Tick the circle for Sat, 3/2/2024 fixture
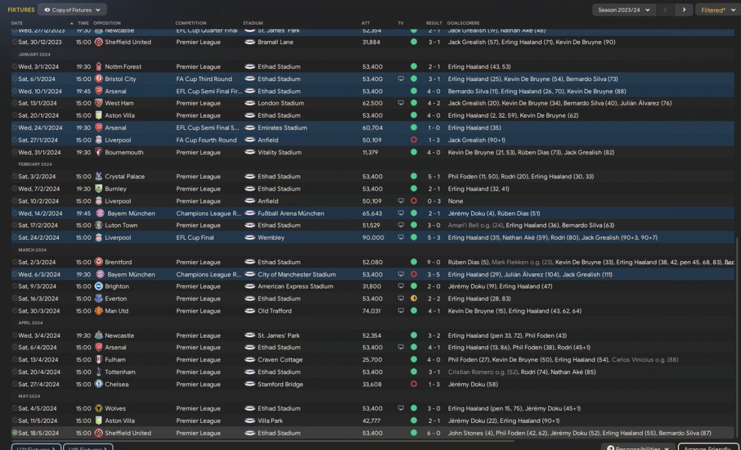The image size is (741, 450). click(x=14, y=177)
